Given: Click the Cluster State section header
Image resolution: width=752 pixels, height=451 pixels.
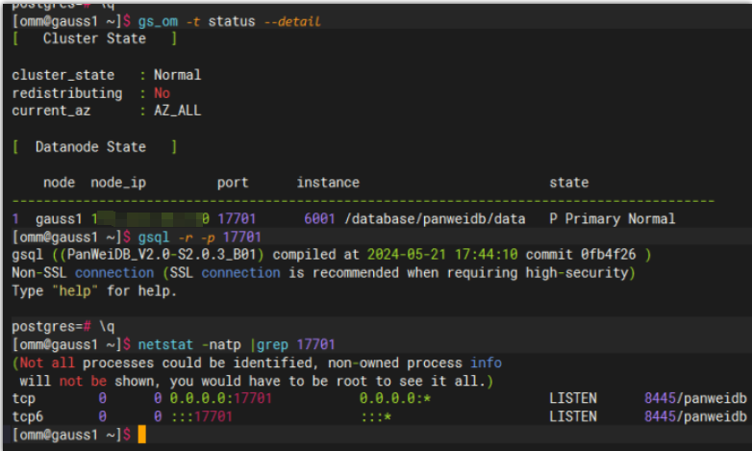Looking at the screenshot, I should 94,38.
